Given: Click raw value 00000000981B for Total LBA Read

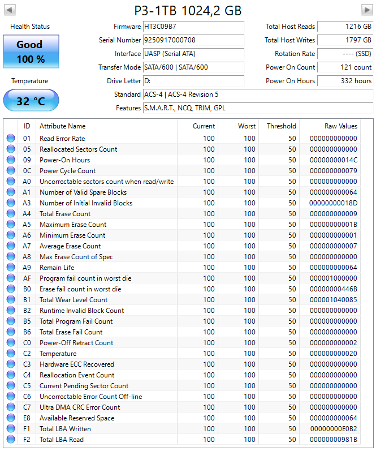Looking at the screenshot, I should coord(334,440).
